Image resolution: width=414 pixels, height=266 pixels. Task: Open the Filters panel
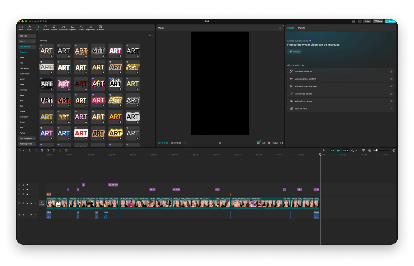pyautogui.click(x=81, y=28)
